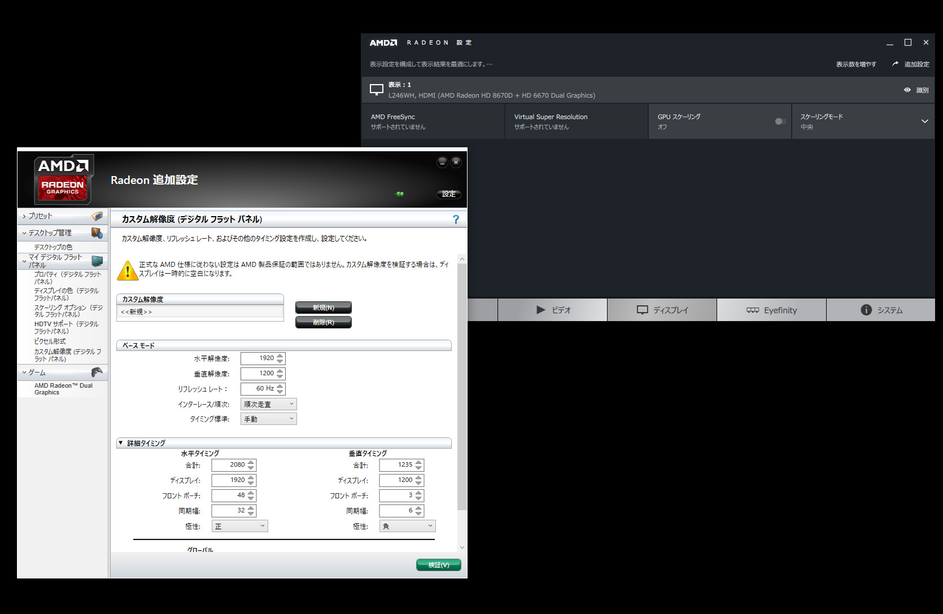
Task: Open the タイミング標準 dropdown
Action: coord(269,419)
